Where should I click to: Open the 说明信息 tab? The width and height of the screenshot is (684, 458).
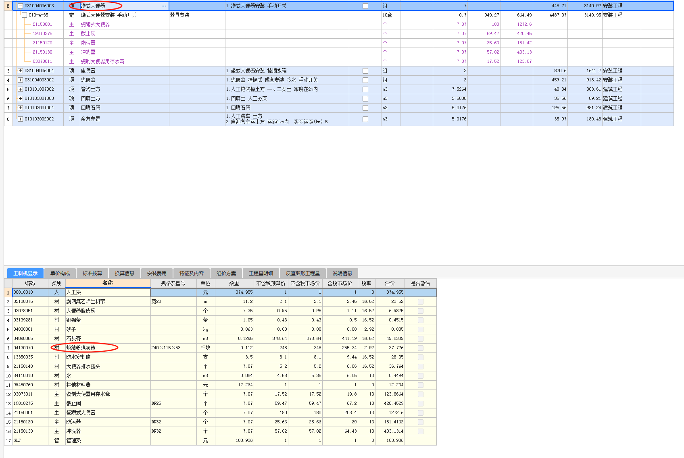342,273
